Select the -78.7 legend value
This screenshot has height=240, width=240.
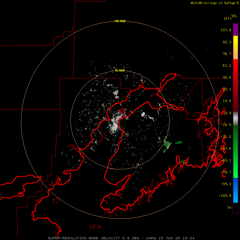(226, 172)
